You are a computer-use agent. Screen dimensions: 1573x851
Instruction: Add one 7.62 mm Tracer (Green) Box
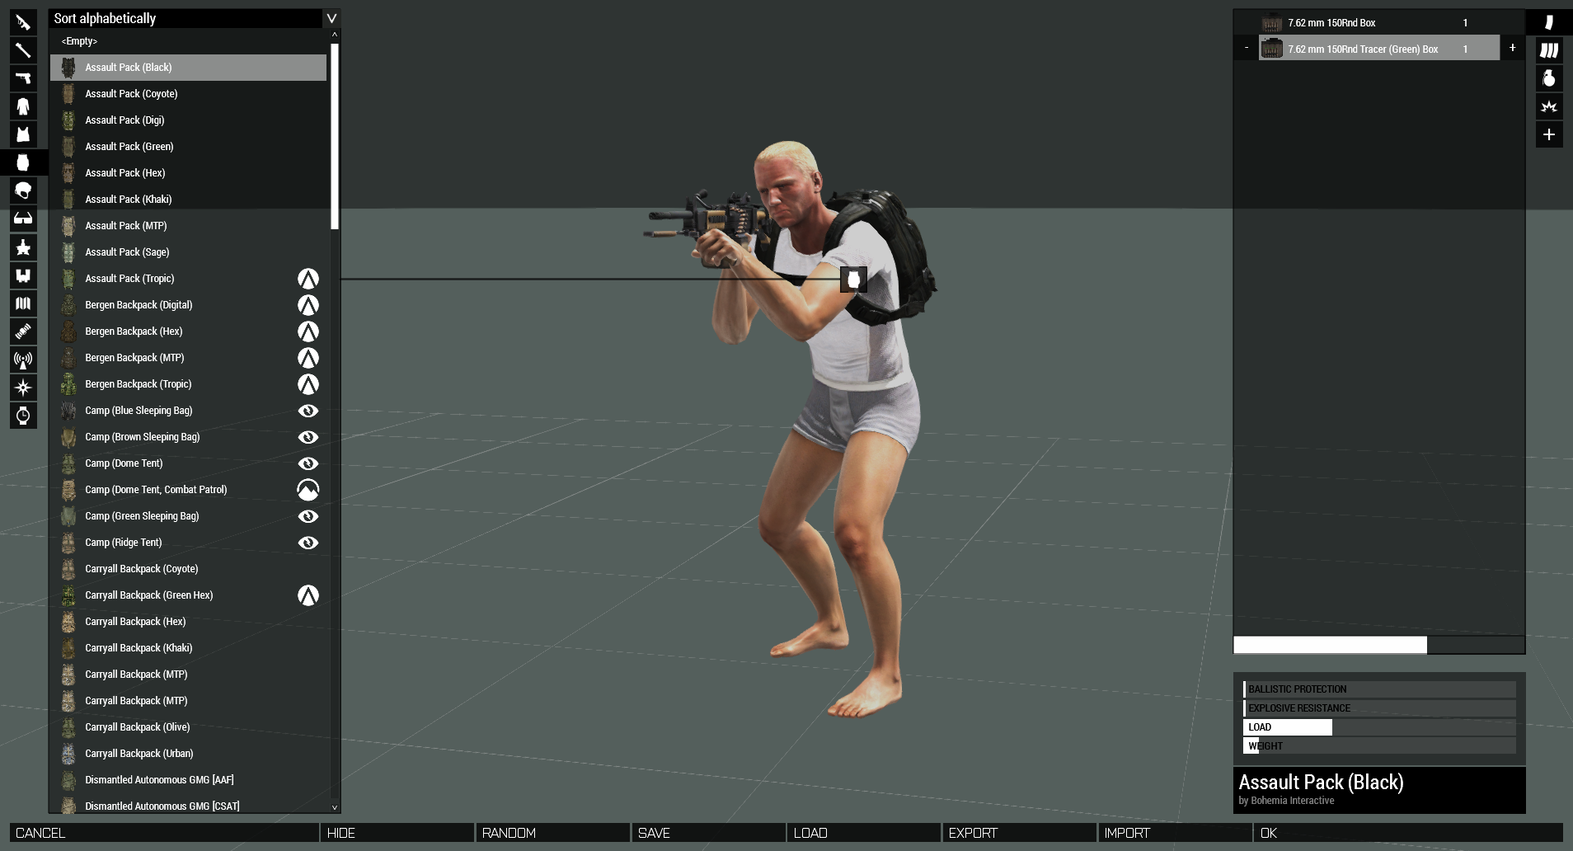point(1512,48)
